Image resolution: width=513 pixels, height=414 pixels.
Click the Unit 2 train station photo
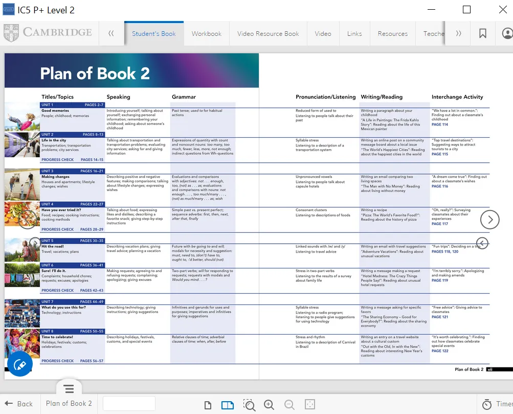pyautogui.click(x=22, y=145)
